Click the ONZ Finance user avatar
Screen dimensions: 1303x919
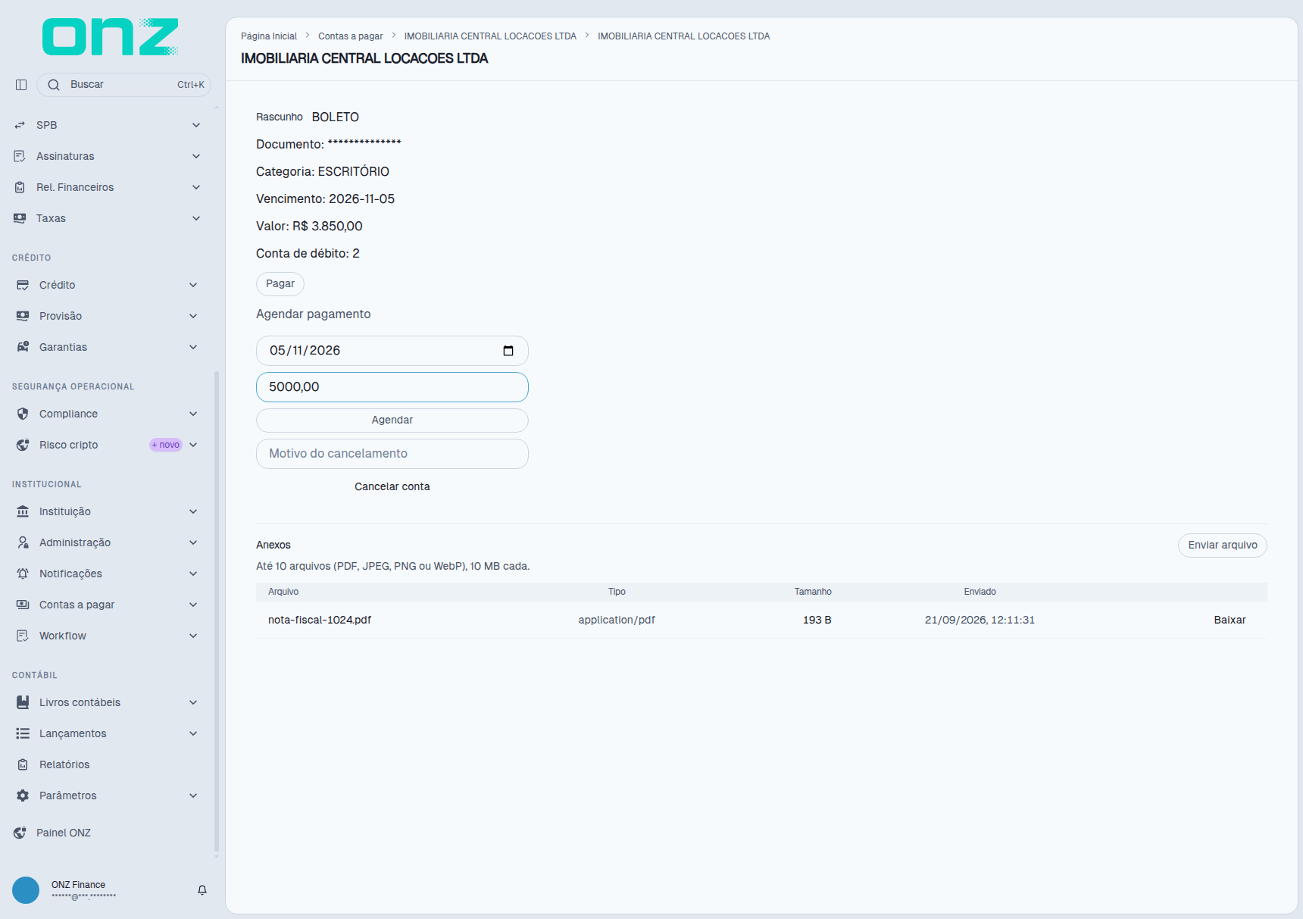pyautogui.click(x=26, y=890)
